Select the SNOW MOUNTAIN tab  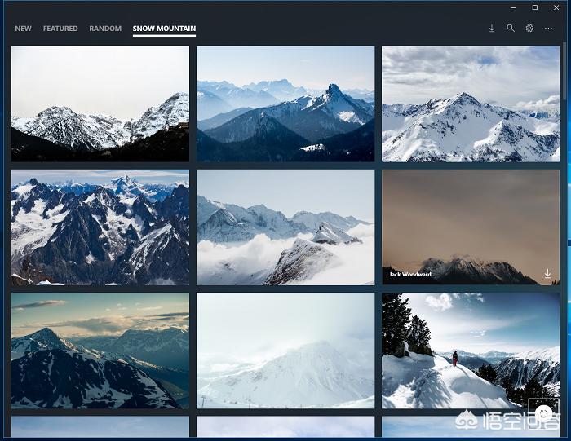coord(164,29)
